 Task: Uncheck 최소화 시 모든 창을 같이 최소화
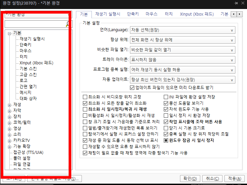click(x=85, y=103)
